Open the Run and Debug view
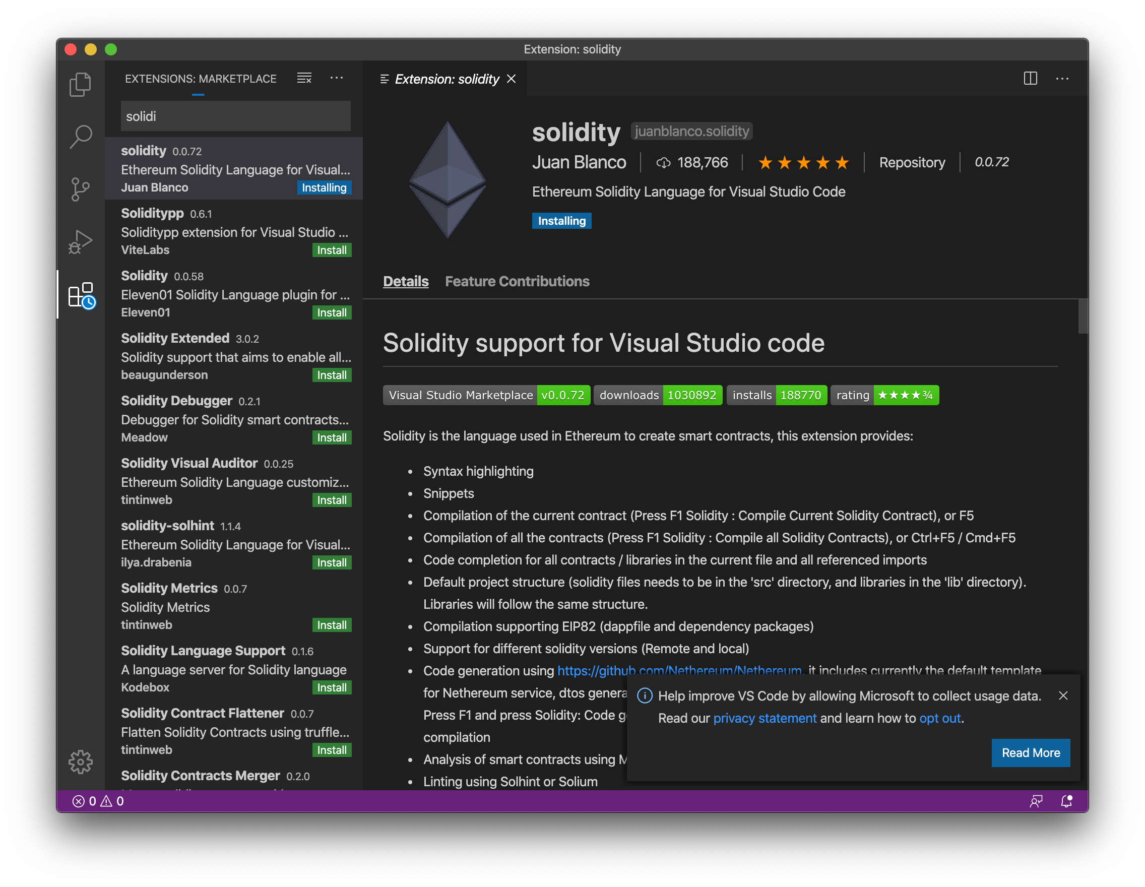The height and width of the screenshot is (887, 1145). (x=80, y=242)
